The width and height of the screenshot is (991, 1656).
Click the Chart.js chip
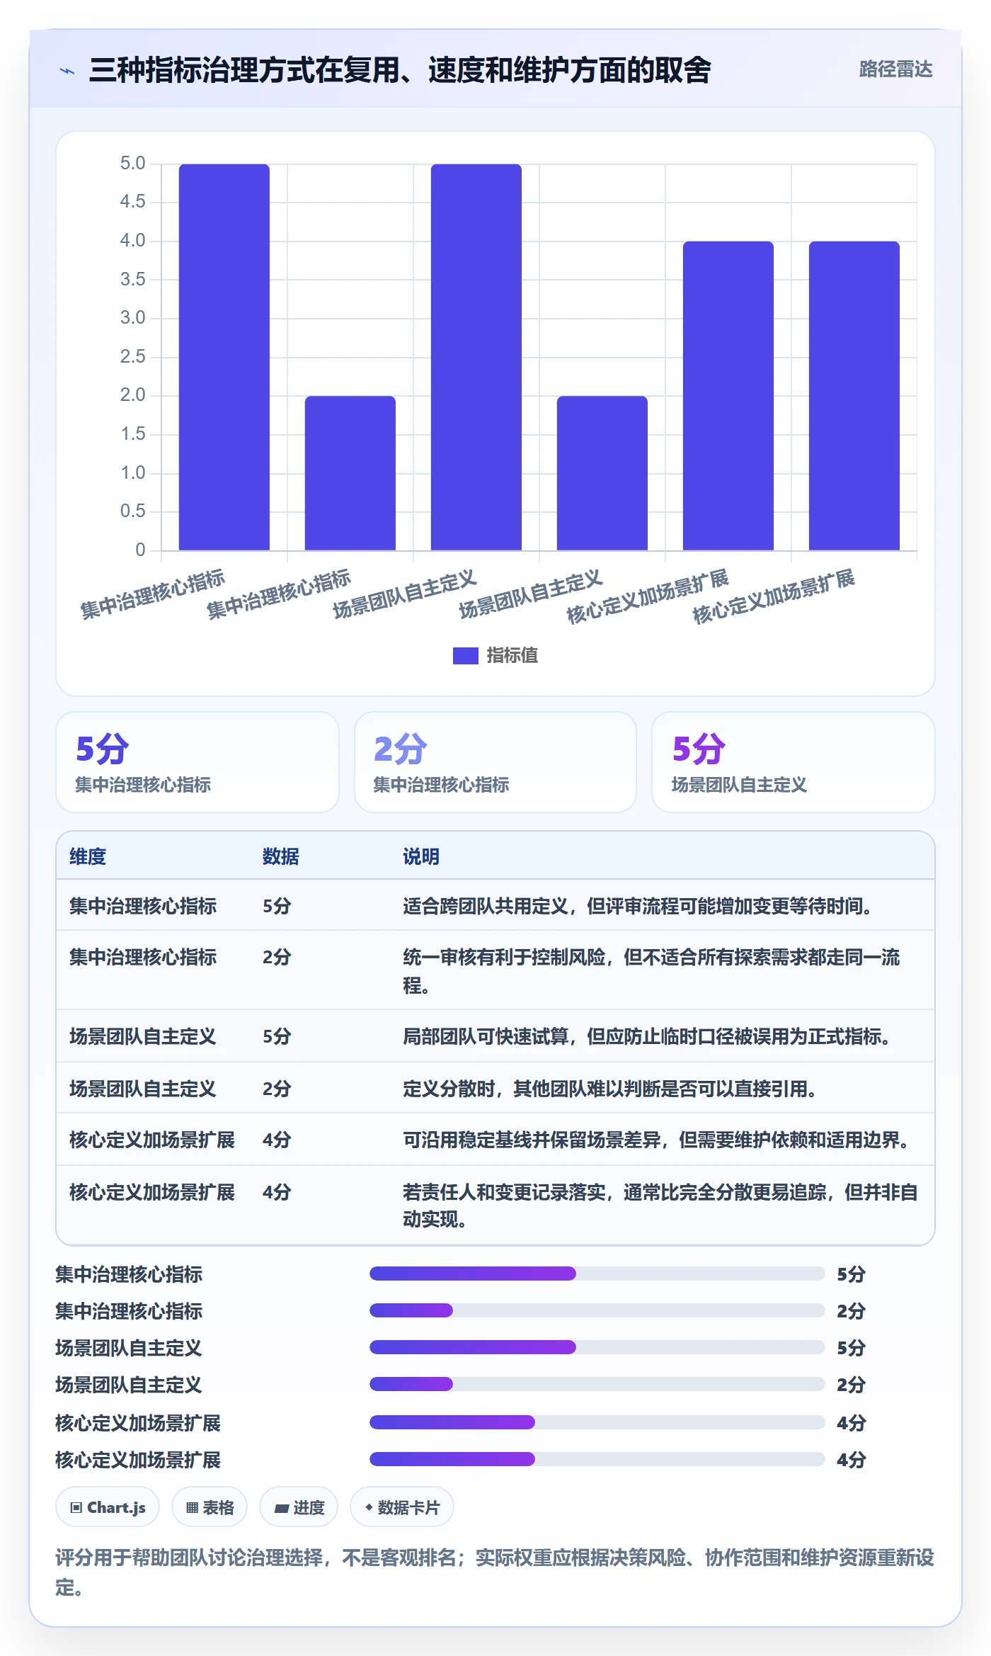(108, 1507)
